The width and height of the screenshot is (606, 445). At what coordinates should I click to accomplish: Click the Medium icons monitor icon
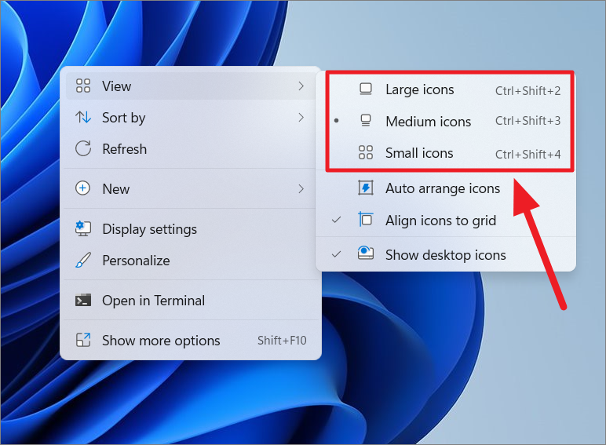(x=366, y=121)
